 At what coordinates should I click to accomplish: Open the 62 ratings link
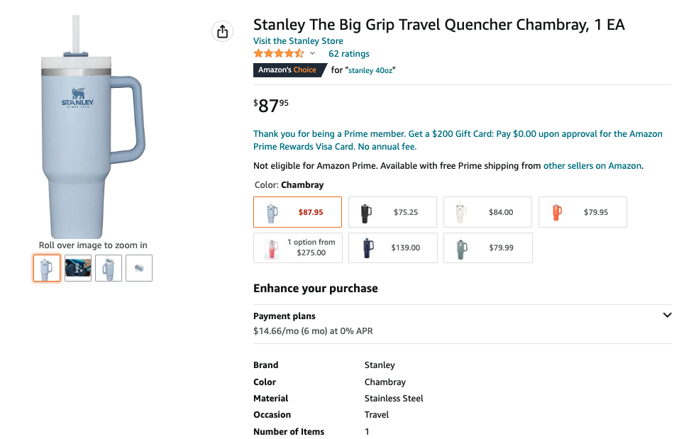pyautogui.click(x=348, y=54)
